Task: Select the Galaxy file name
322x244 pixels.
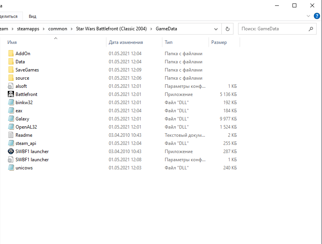Action: click(22, 119)
